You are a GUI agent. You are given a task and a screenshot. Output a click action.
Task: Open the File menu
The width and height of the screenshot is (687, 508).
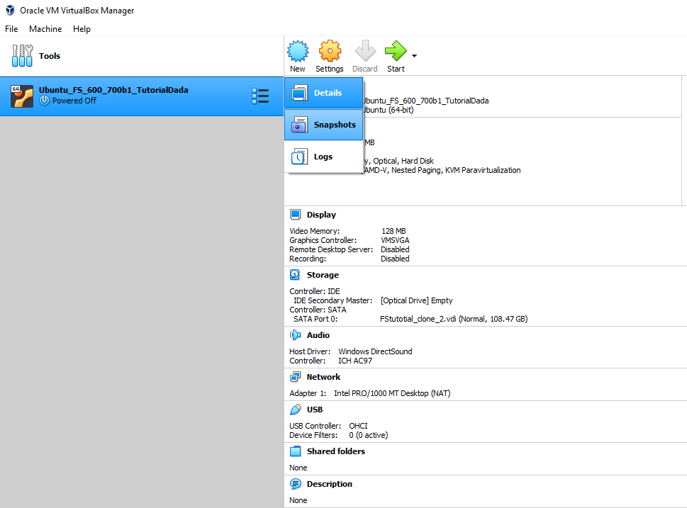click(11, 29)
